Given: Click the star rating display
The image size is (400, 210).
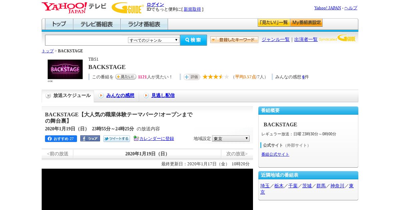Looking at the screenshot, I should pyautogui.click(x=216, y=77).
